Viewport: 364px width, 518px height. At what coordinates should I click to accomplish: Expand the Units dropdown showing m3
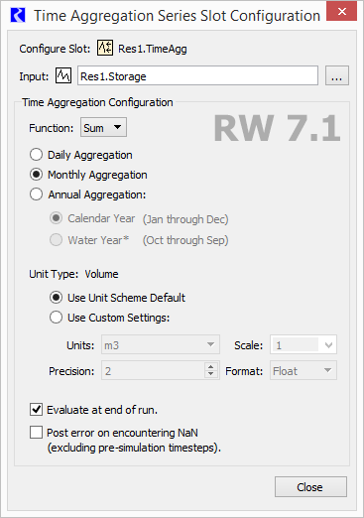click(161, 344)
